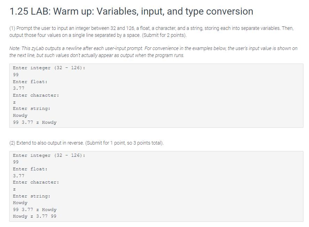This screenshot has width=309, height=227.
Task: Click first 'Enter integer (32 - 126):' line
Action: (x=49, y=68)
